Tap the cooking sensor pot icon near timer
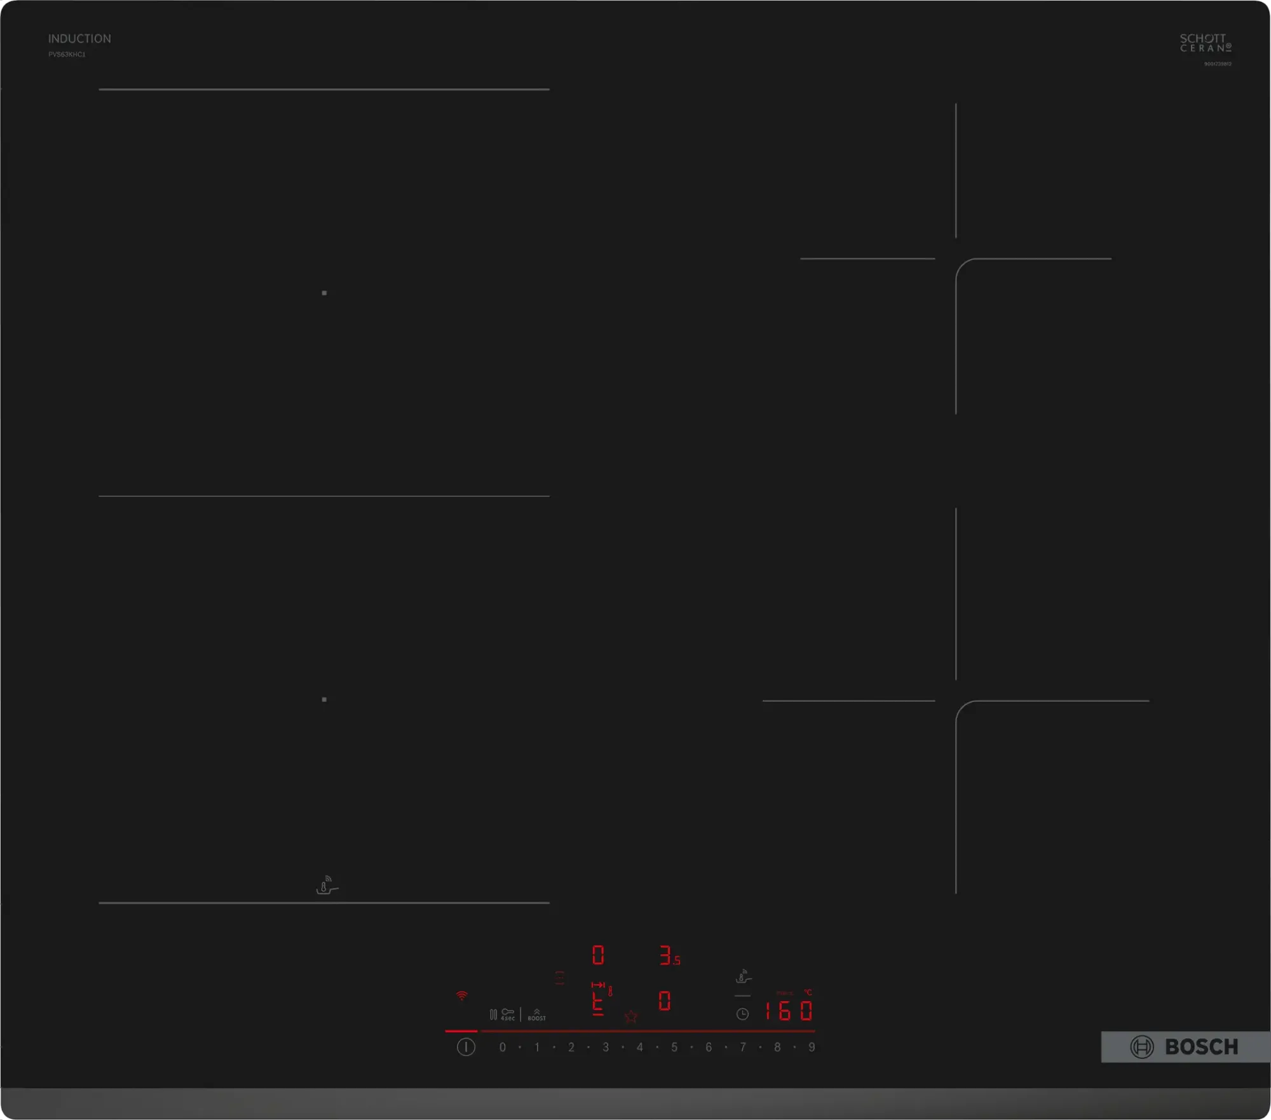Viewport: 1271px width, 1120px height. (743, 976)
